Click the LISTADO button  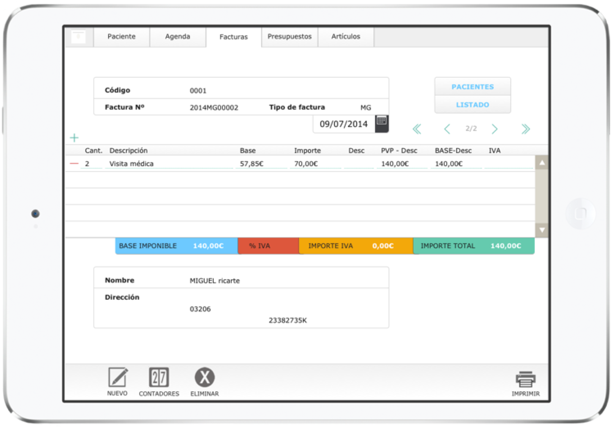click(473, 105)
